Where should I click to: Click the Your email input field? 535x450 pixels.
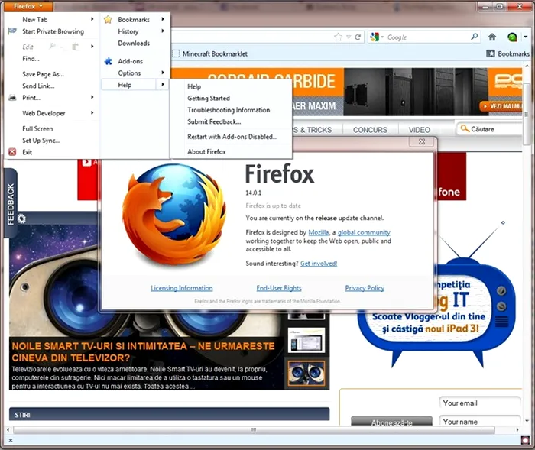pos(480,403)
